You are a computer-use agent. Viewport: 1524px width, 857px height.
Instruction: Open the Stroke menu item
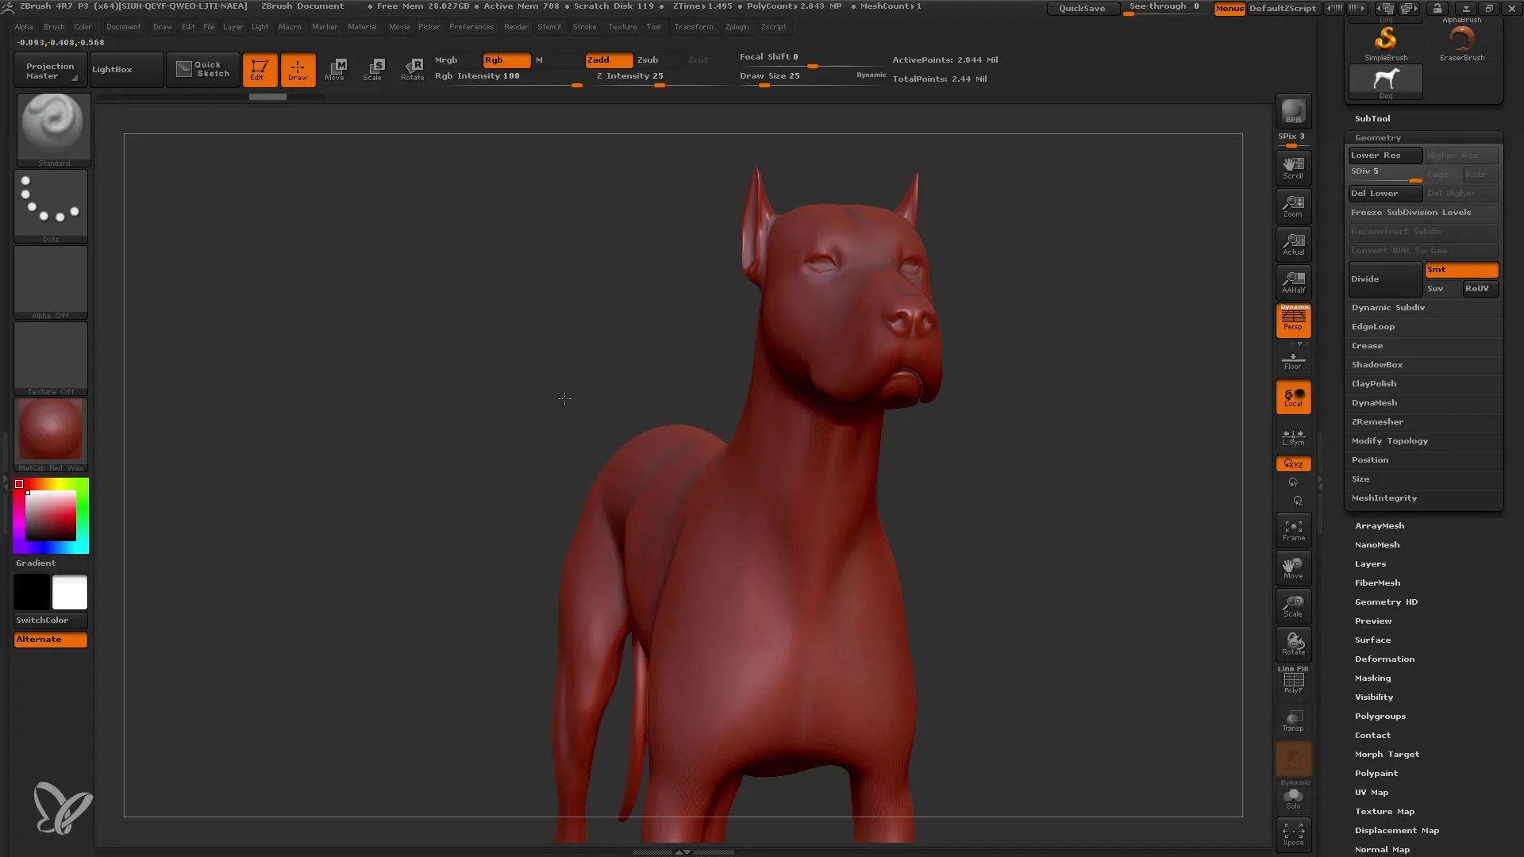pos(584,26)
